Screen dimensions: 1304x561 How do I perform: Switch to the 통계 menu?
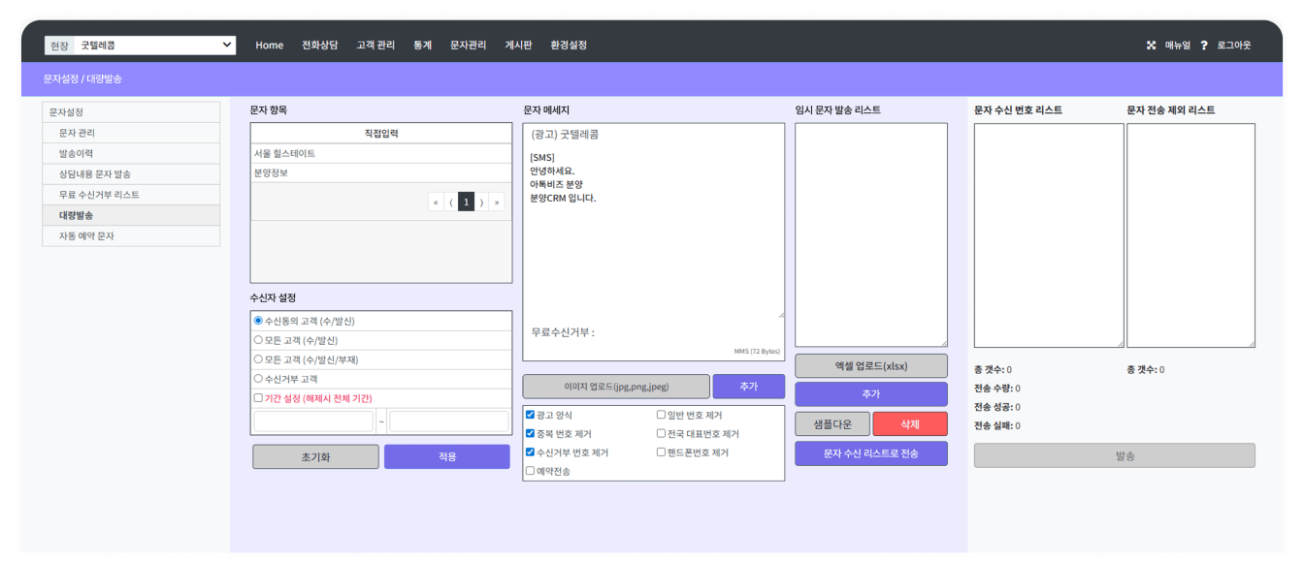tap(421, 45)
